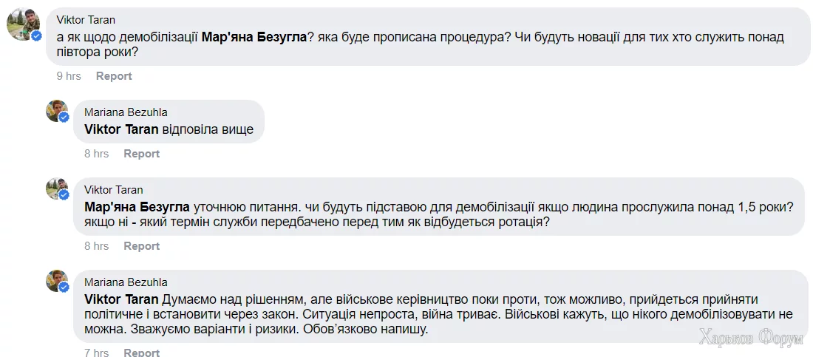The image size is (813, 357).
Task: Report the 'відповіла вище' reply
Action: click(141, 154)
